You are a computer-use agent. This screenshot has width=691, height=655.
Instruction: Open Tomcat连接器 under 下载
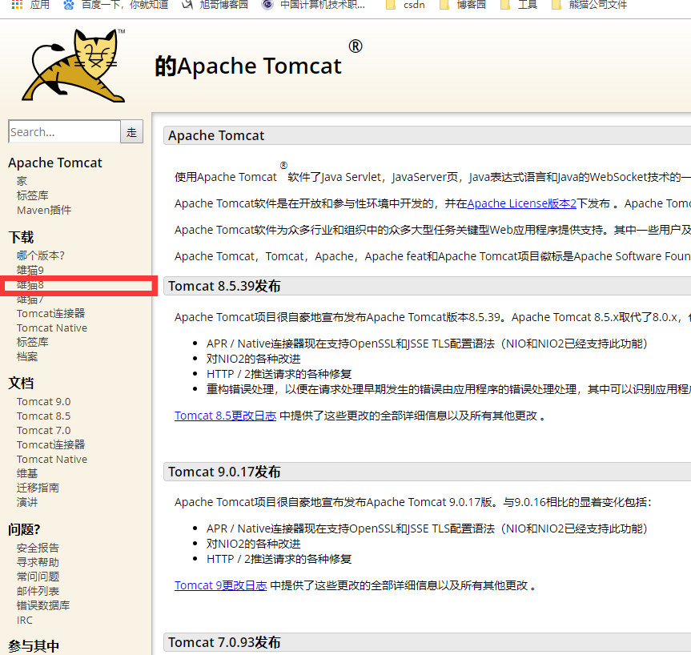click(50, 313)
